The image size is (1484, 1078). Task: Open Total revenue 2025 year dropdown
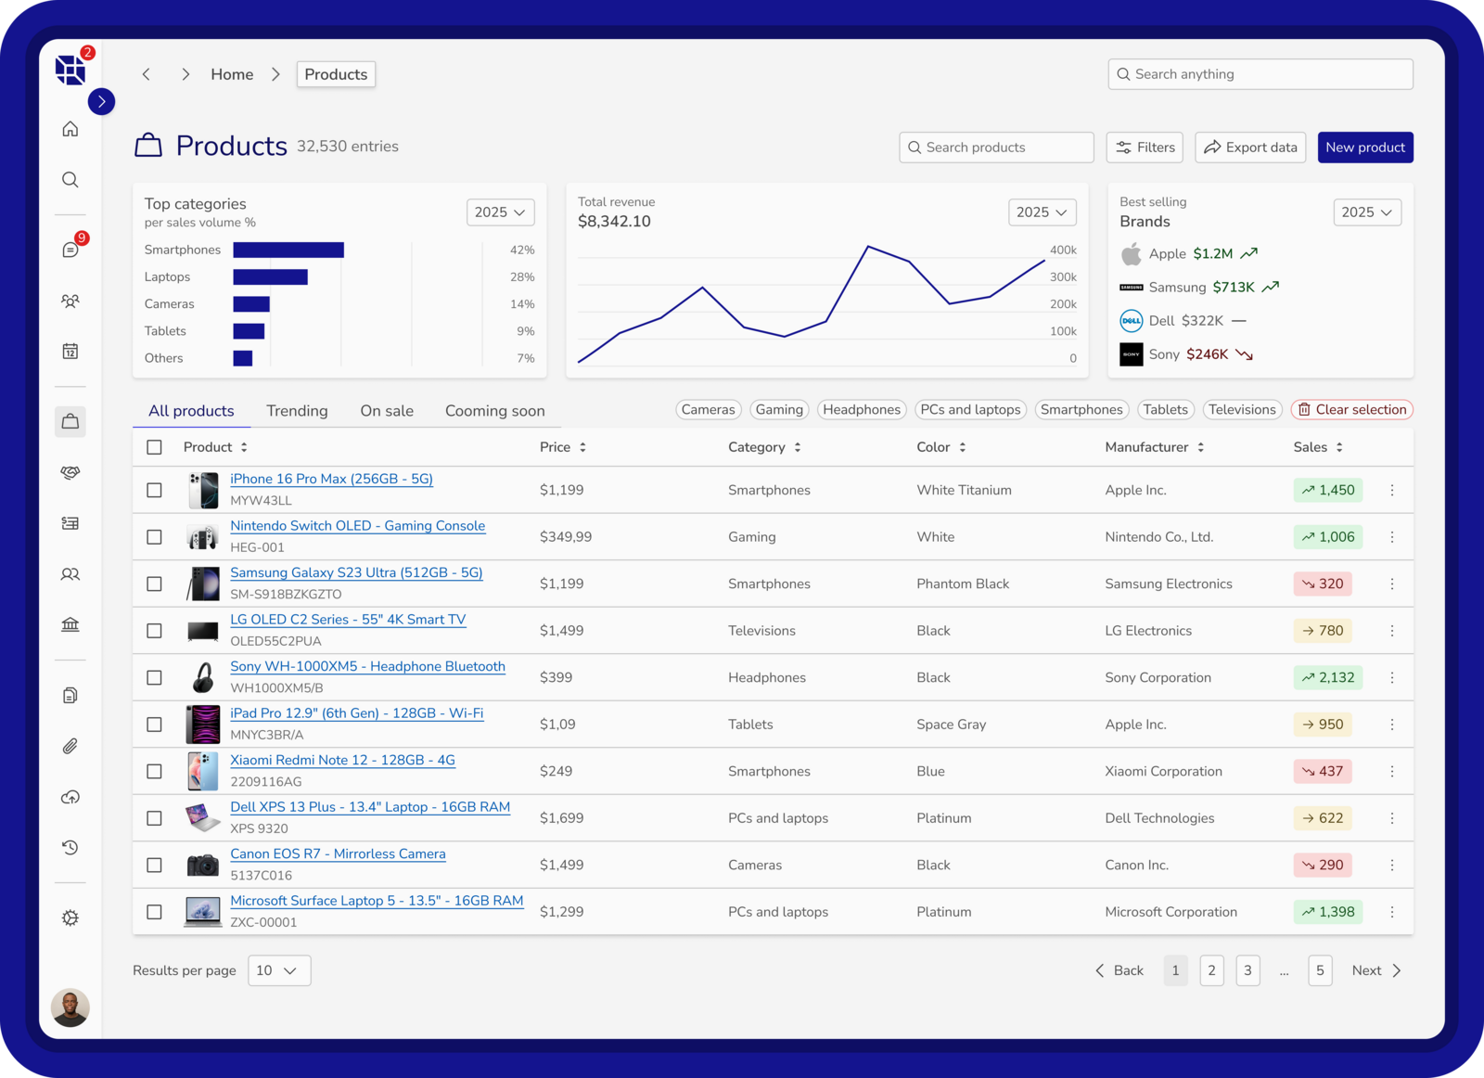point(1043,212)
